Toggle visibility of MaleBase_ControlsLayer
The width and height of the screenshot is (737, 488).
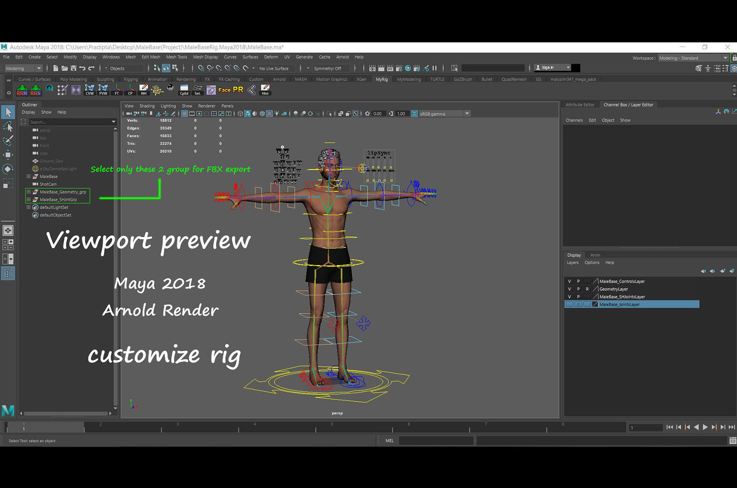pyautogui.click(x=569, y=281)
